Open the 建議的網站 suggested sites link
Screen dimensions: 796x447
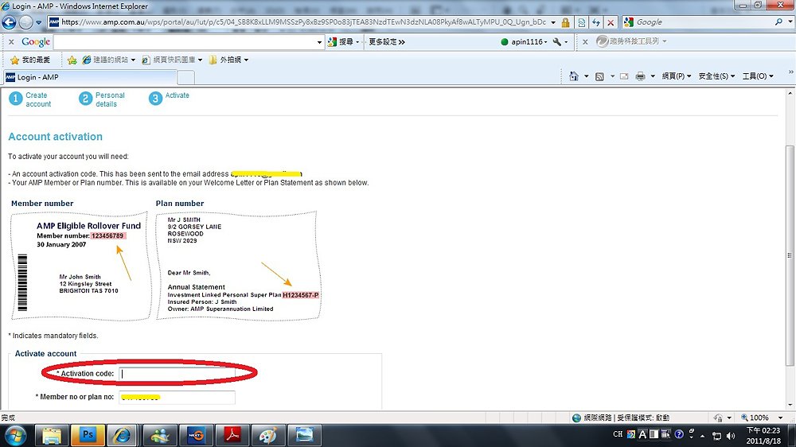(x=108, y=60)
